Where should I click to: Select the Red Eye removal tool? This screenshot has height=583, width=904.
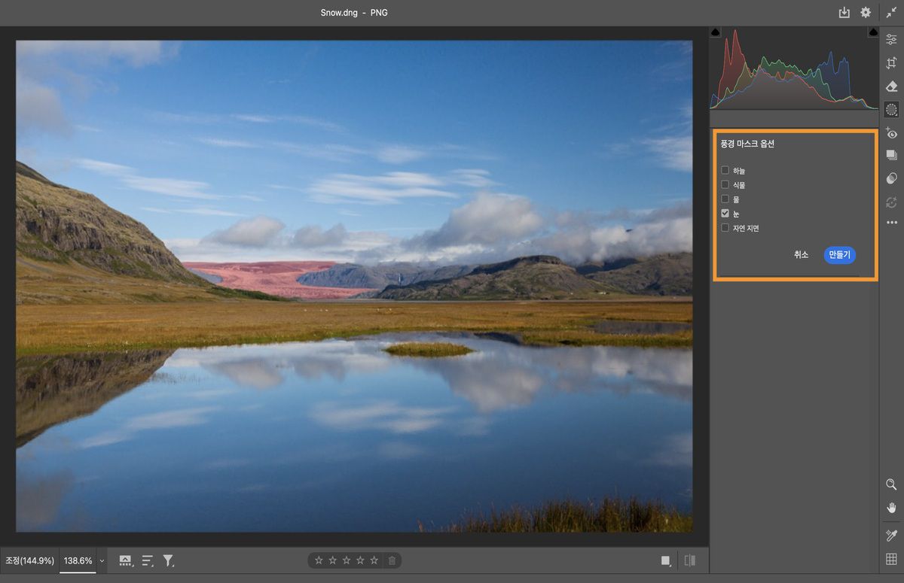point(891,133)
